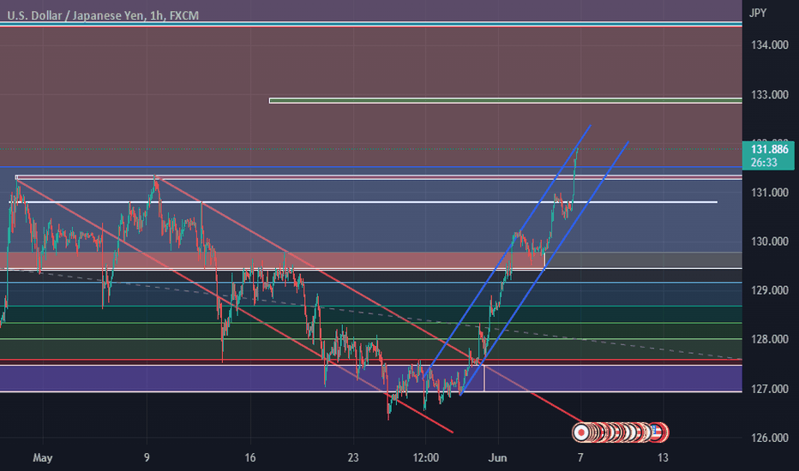
Task: Click the Japan flag economic event icon
Action: coord(581,432)
